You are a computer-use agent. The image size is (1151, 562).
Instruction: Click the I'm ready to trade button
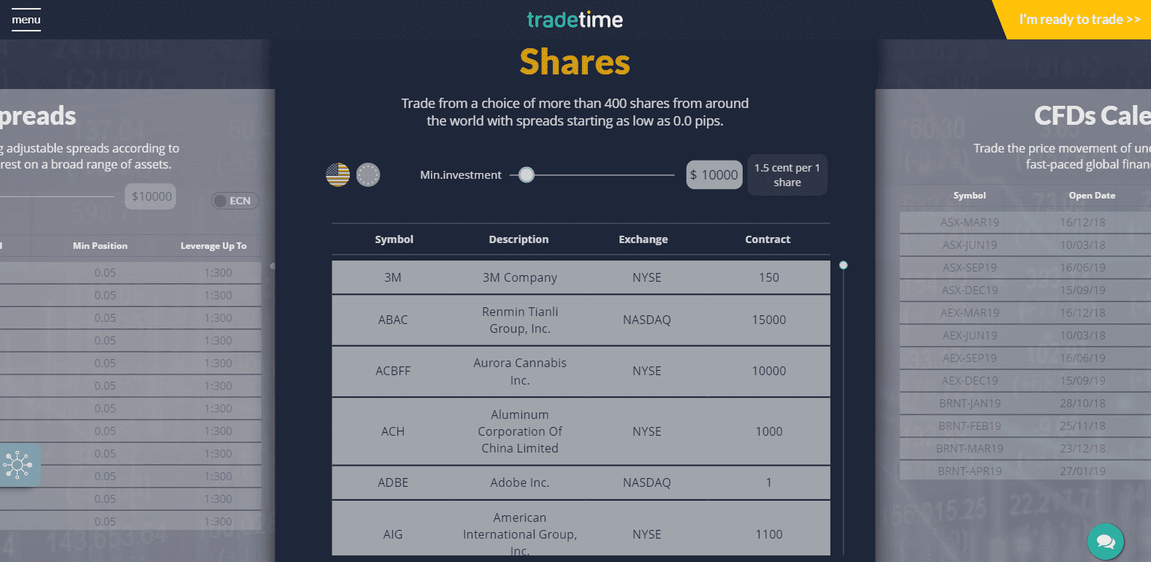pos(1079,20)
